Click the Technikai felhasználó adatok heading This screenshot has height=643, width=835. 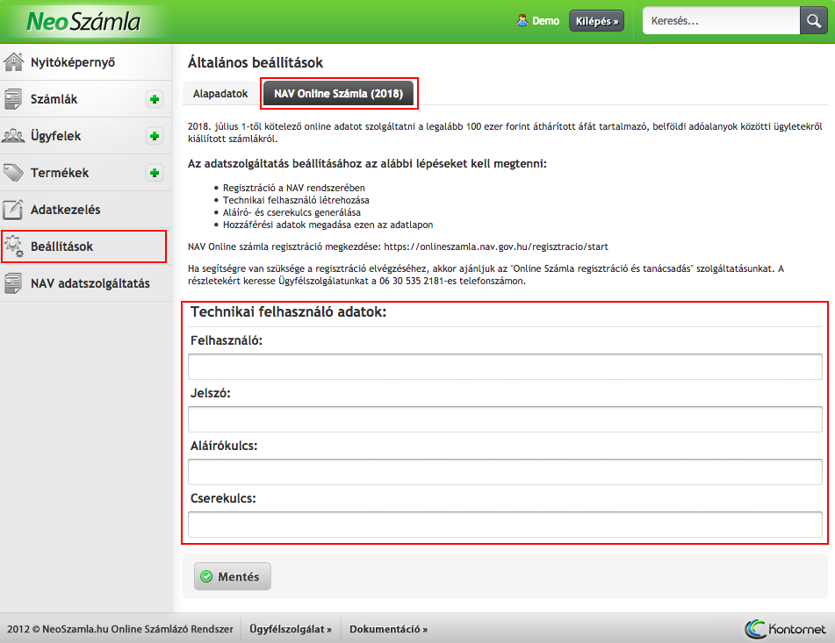[288, 311]
